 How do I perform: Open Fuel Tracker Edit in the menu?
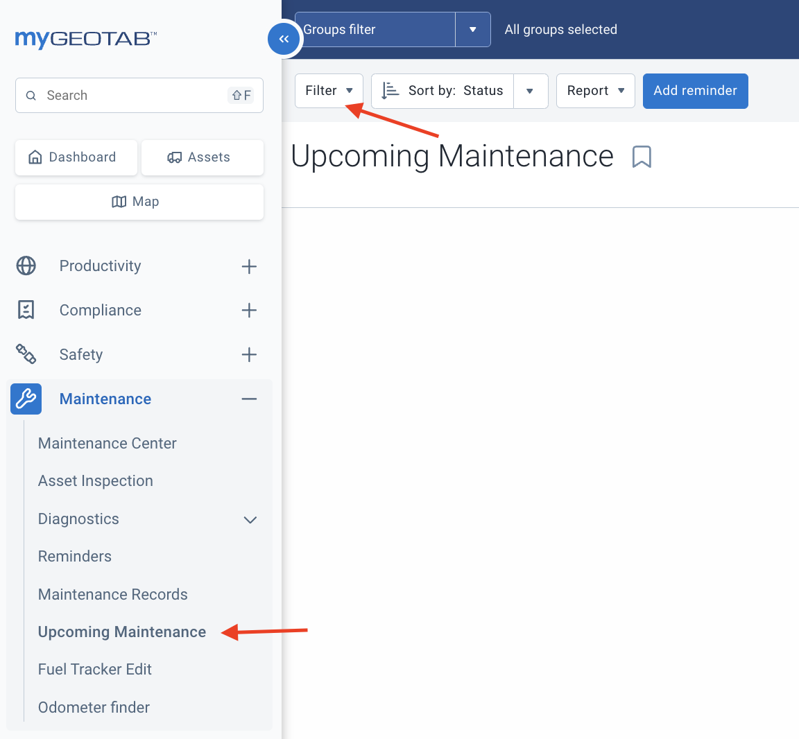(x=95, y=669)
